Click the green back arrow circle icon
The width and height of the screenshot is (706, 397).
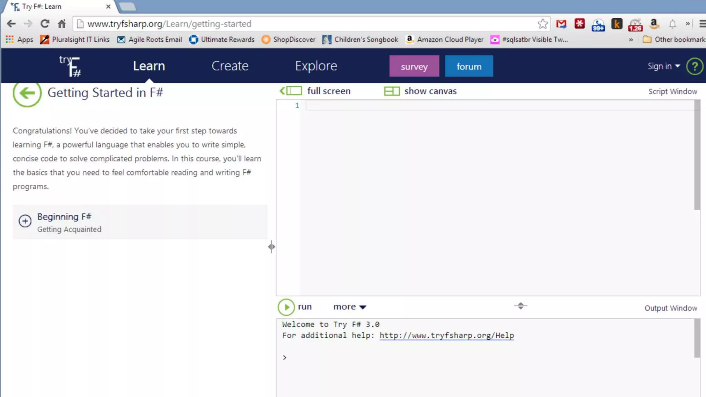click(27, 93)
